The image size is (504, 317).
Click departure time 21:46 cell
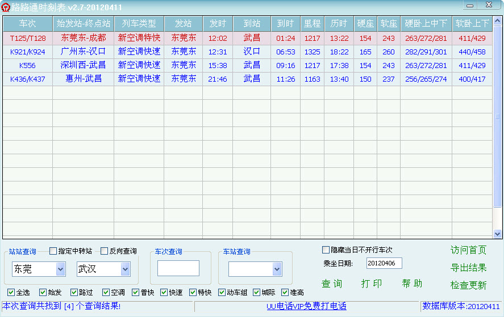(x=218, y=79)
